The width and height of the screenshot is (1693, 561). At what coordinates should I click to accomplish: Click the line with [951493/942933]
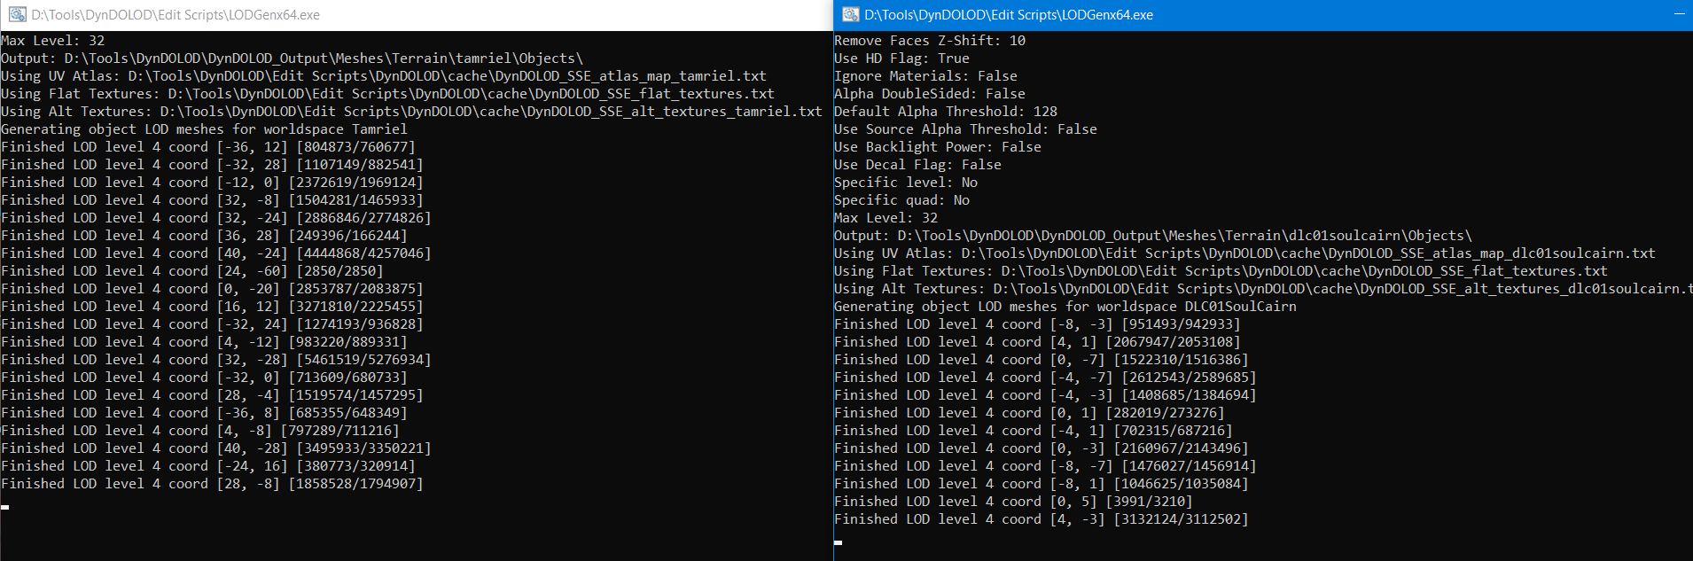1038,324
